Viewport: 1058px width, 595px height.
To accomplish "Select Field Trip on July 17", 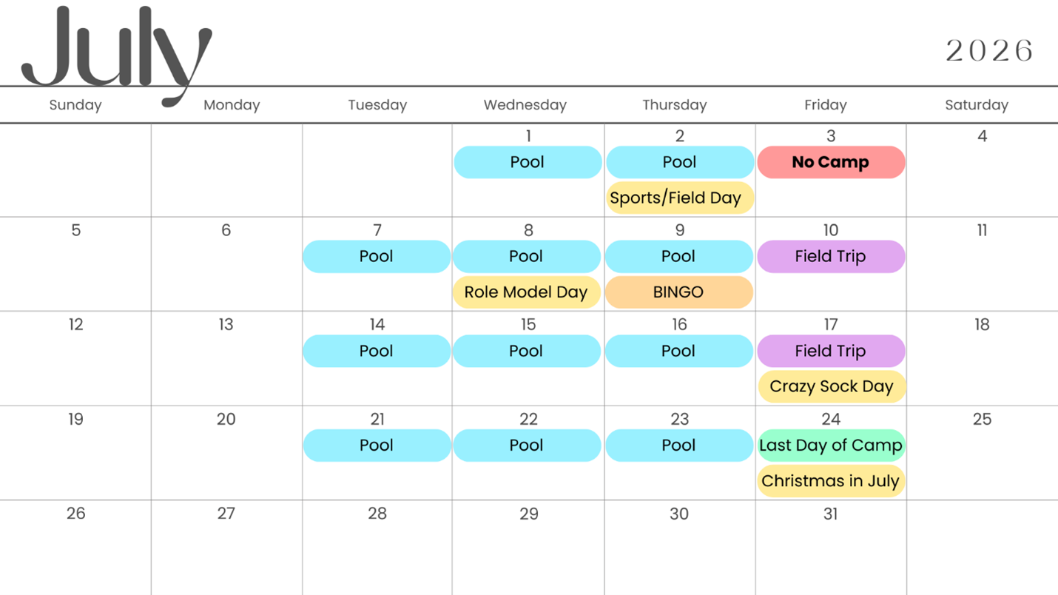I will pos(831,351).
